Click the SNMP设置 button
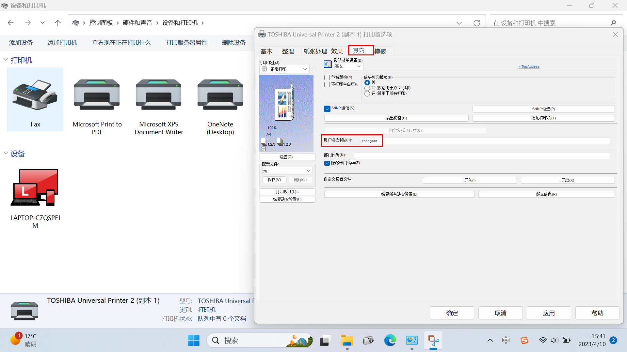This screenshot has height=352, width=627. pyautogui.click(x=543, y=109)
